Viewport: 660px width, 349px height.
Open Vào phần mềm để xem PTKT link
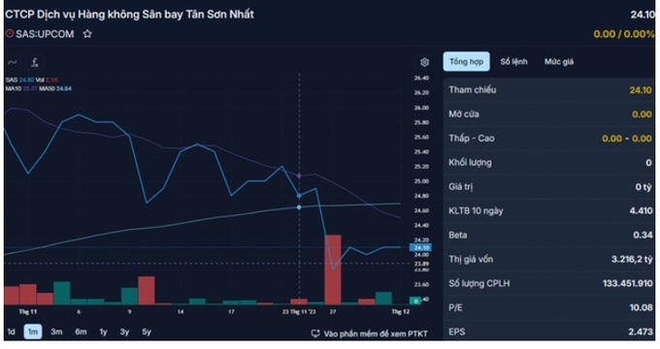(376, 333)
